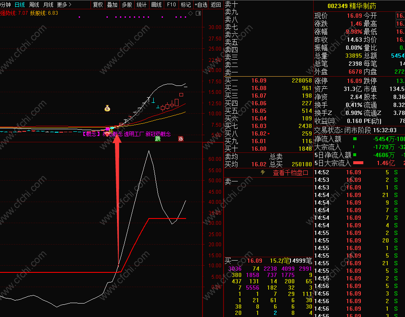Select the 买十 price 16.00
405x317 pixels.
259,149
